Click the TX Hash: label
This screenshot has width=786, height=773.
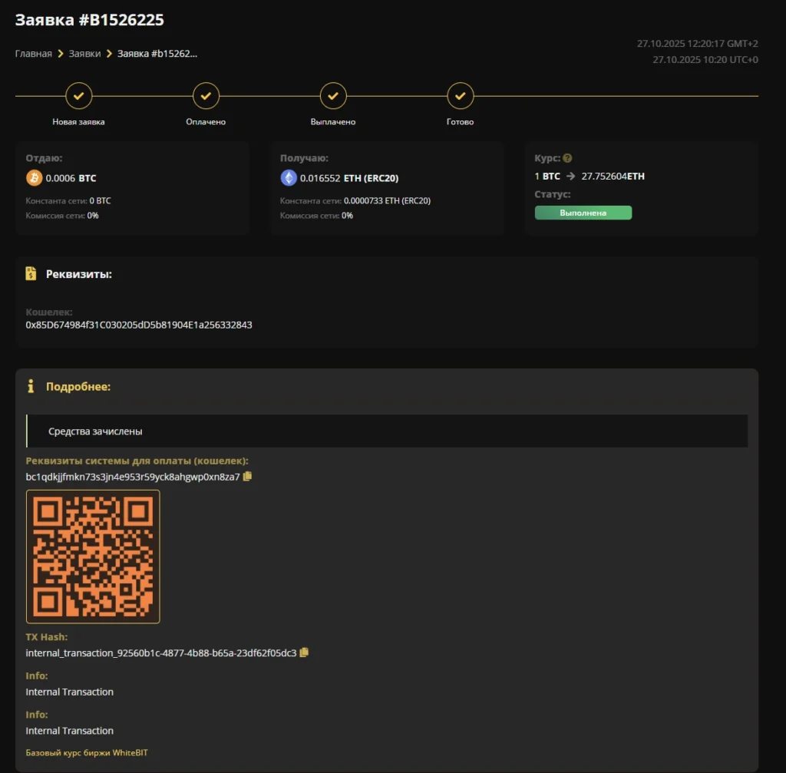[47, 636]
